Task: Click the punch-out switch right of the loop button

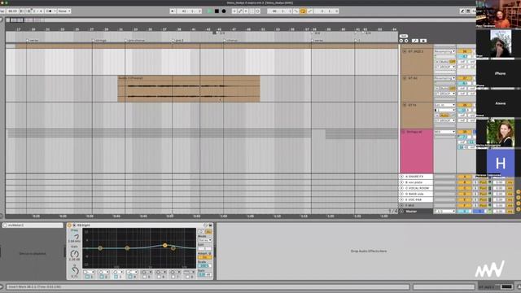Action: [310, 11]
